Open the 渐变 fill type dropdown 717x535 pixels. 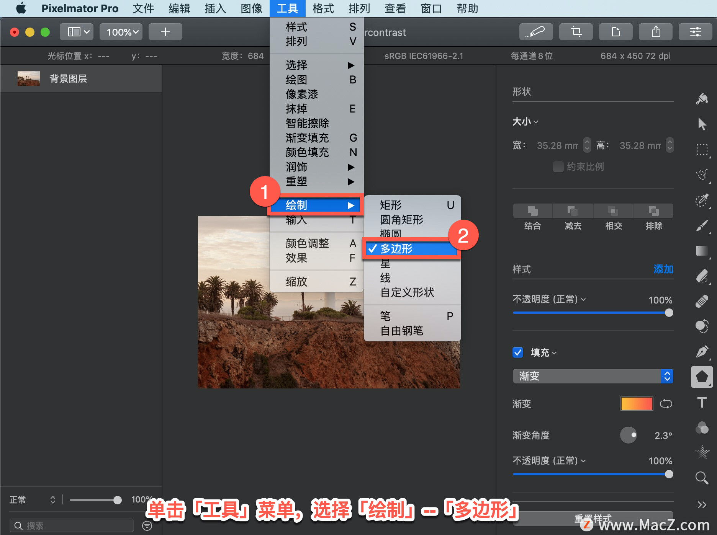593,376
